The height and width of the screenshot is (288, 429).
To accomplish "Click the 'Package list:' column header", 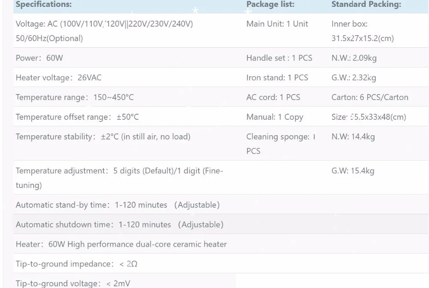I will point(270,4).
